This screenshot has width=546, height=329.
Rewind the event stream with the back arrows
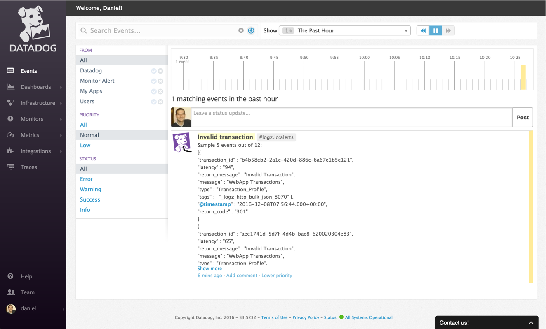click(423, 31)
